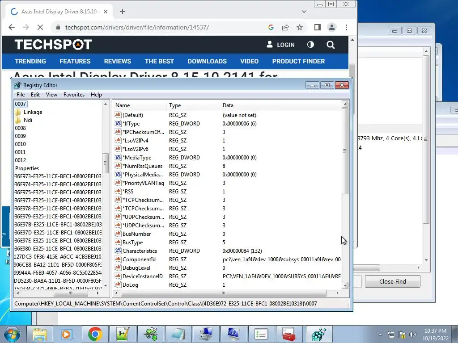Open the Registry Editor taskbar button
The image size is (458, 343).
click(x=319, y=334)
